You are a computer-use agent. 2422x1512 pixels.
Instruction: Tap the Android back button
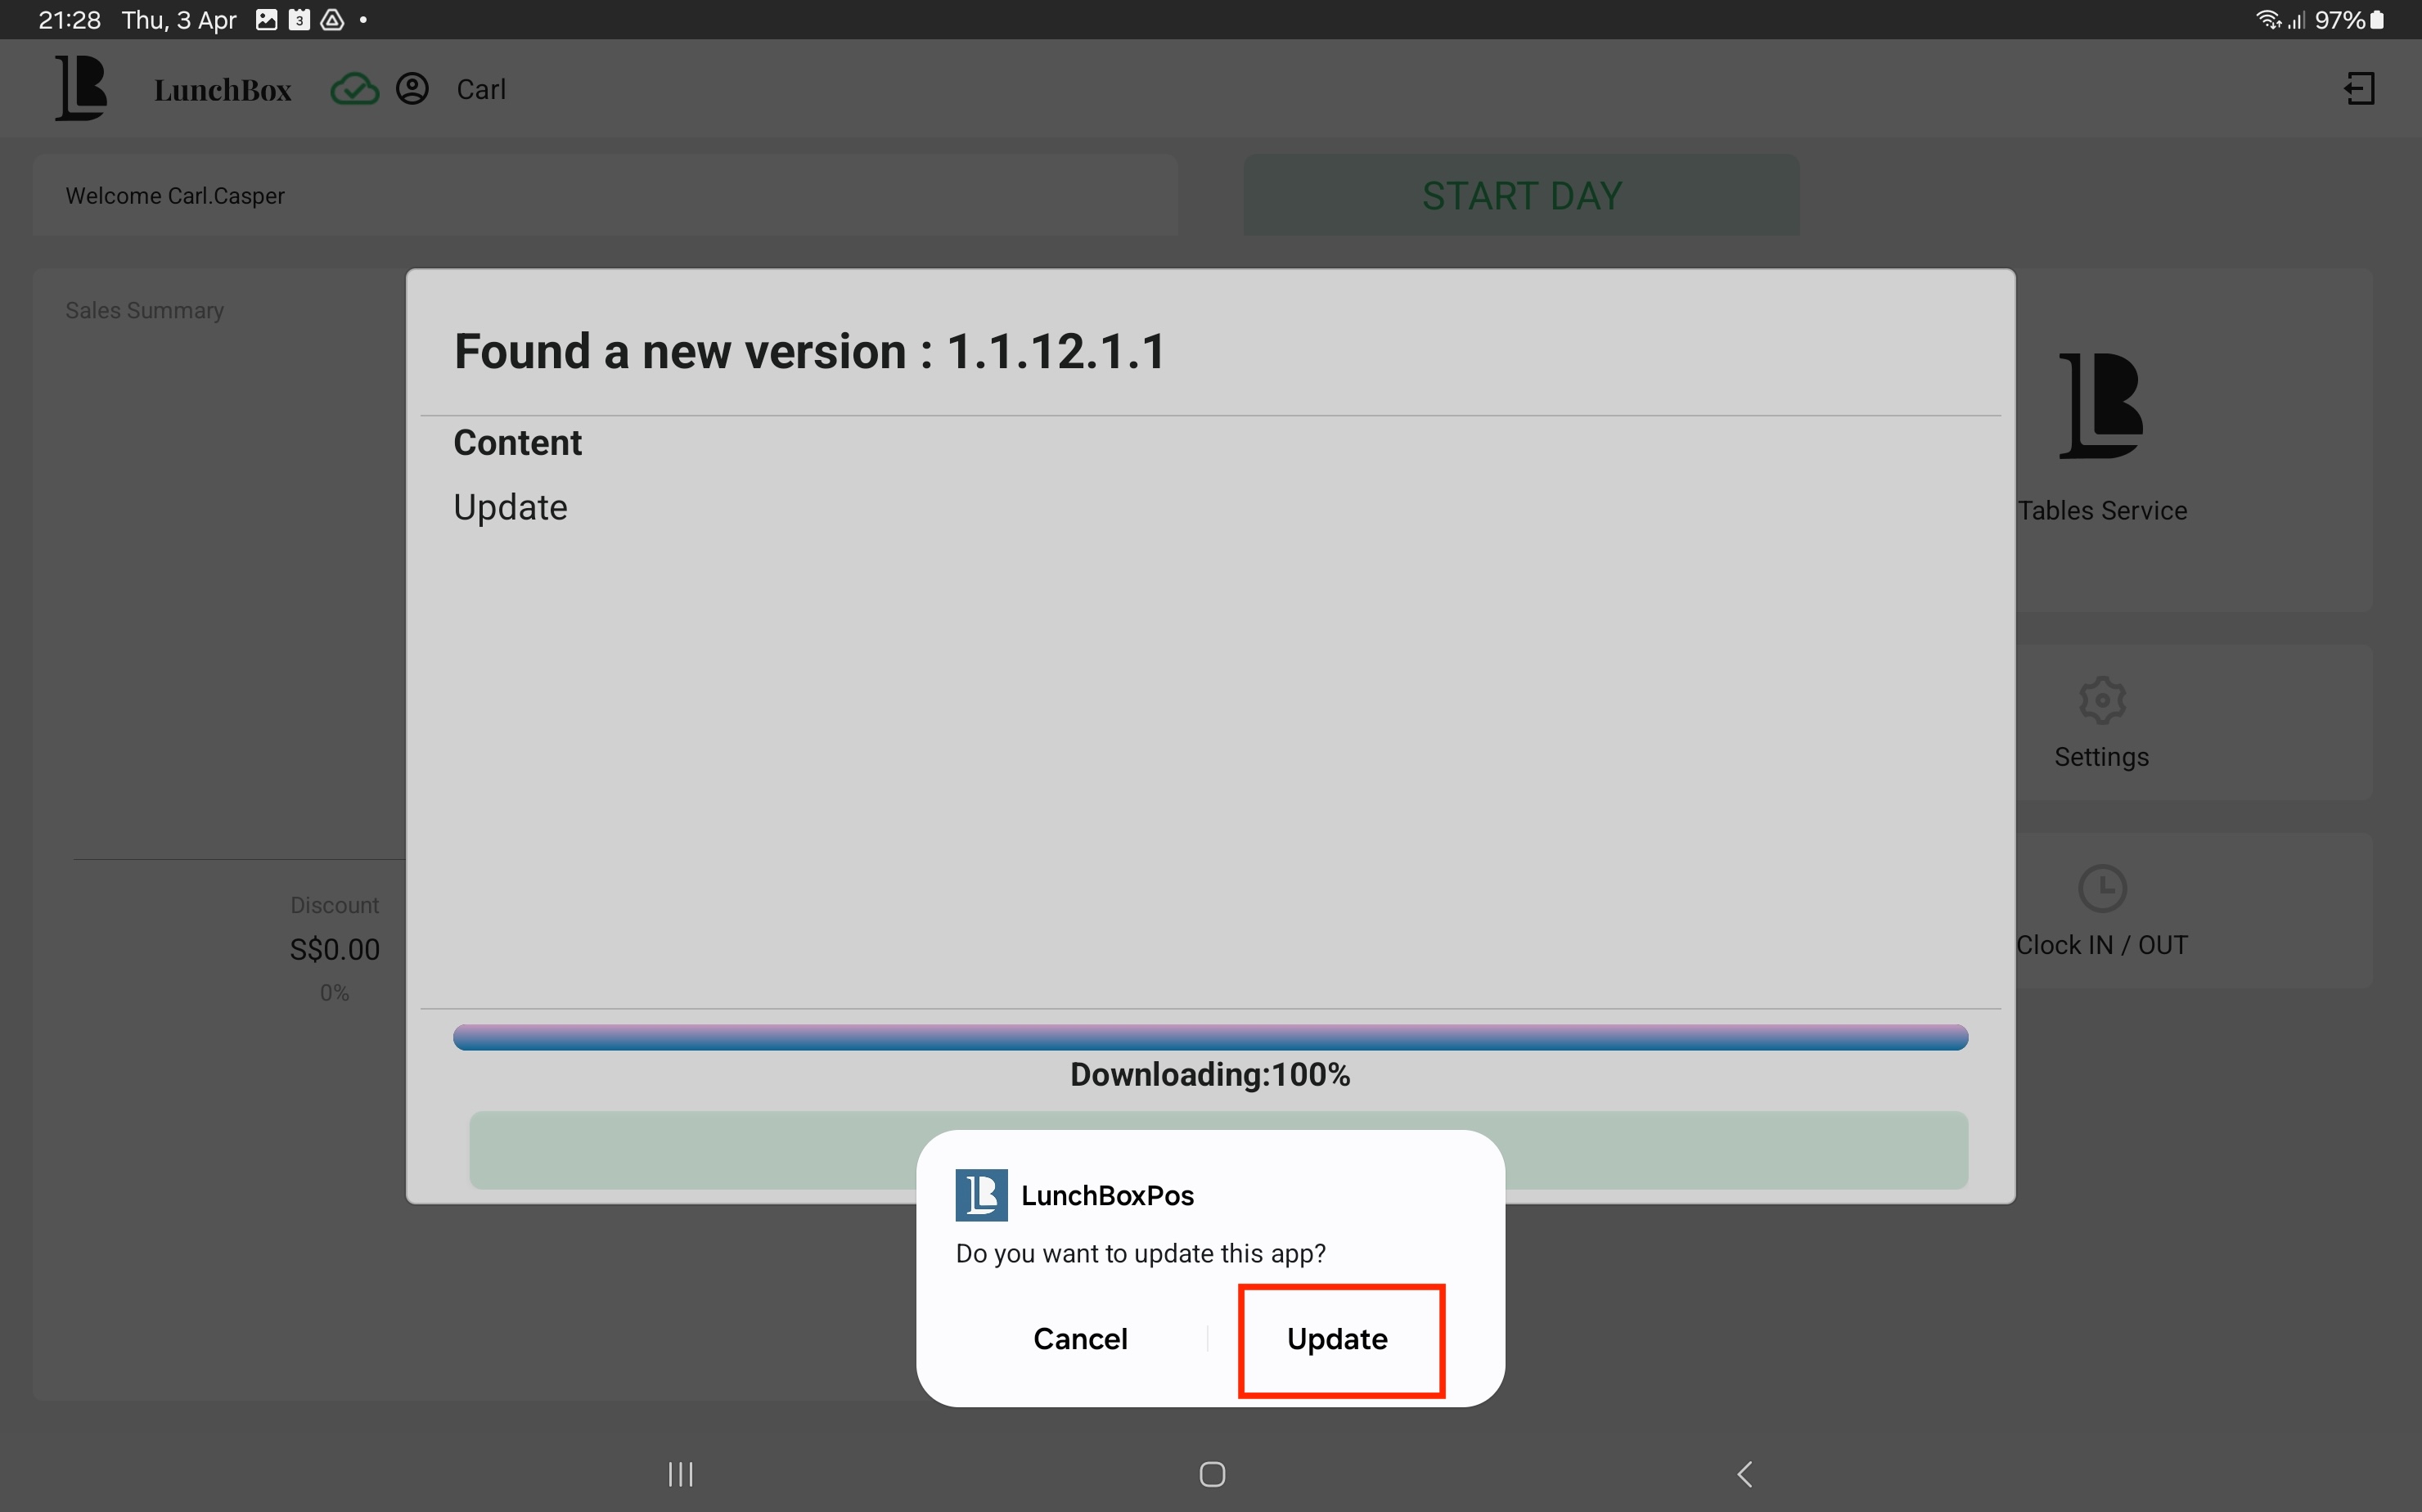1745,1474
